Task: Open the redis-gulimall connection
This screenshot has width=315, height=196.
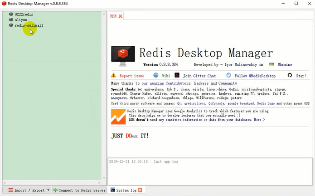Action: tap(29, 25)
